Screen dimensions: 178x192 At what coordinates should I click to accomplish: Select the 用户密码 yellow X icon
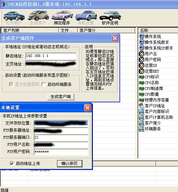tap(142, 60)
